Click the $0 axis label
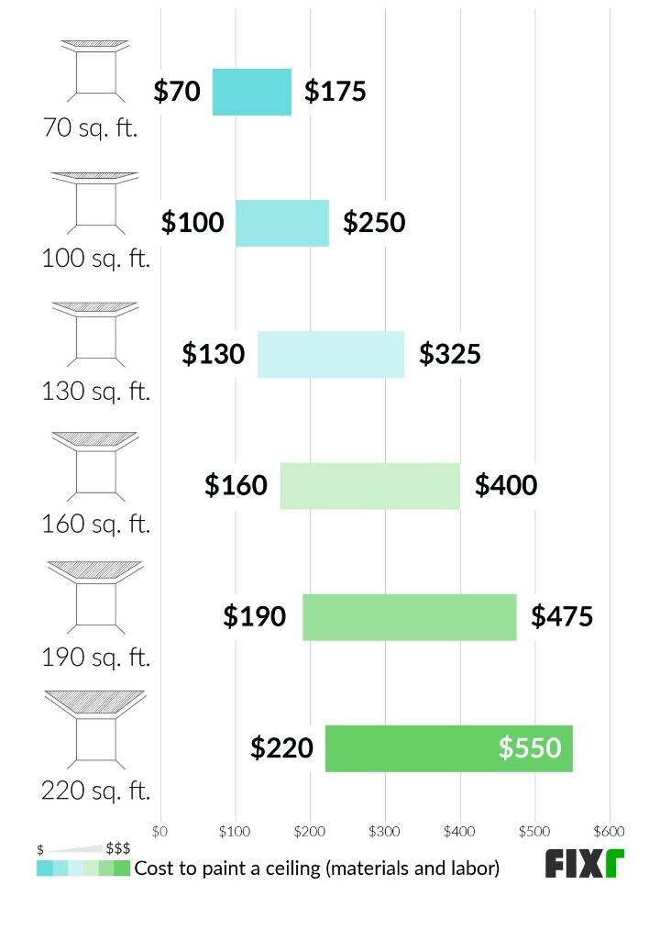 160,832
